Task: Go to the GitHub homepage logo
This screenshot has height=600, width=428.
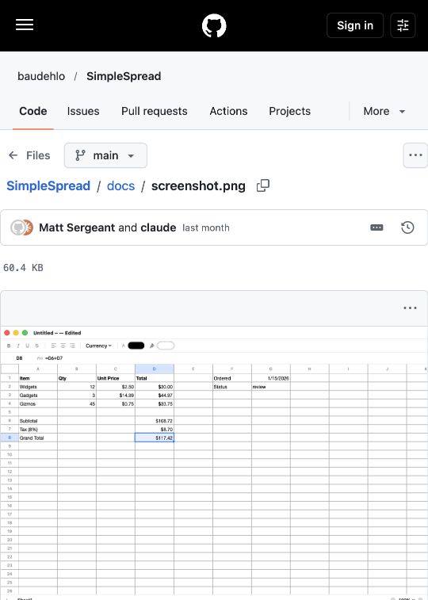Action: 214,25
